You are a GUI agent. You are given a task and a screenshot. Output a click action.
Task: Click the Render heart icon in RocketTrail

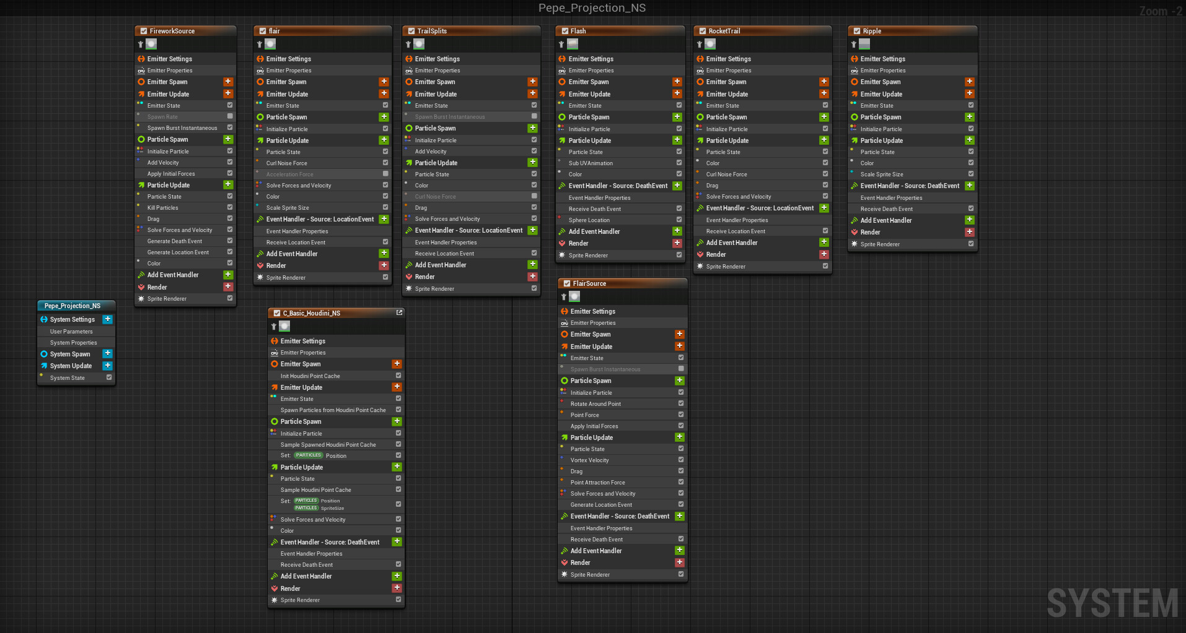coord(702,254)
